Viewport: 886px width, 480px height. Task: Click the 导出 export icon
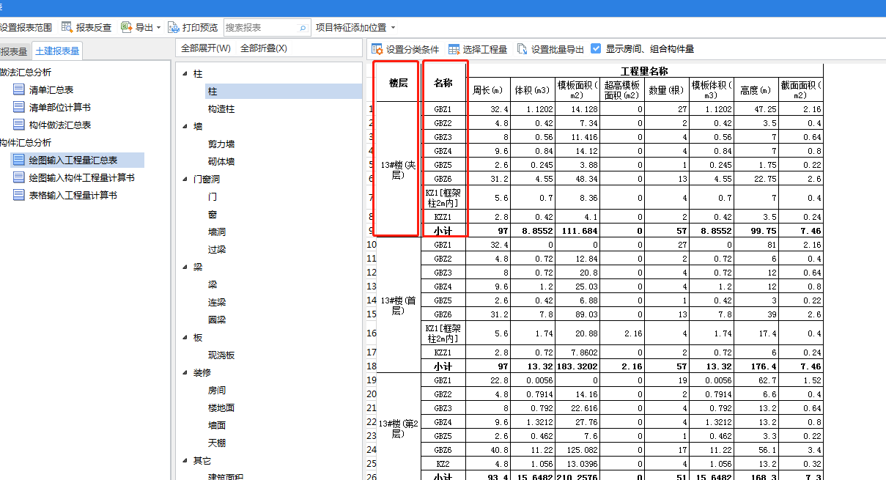pos(126,27)
